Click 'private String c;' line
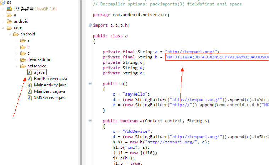The height and width of the screenshot is (165, 269). [124, 63]
